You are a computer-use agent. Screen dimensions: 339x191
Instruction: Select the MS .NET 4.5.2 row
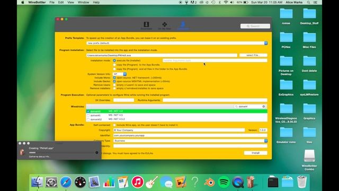pyautogui.click(x=176, y=119)
